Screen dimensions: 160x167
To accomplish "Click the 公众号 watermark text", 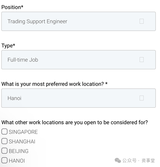I will pos(129,161).
